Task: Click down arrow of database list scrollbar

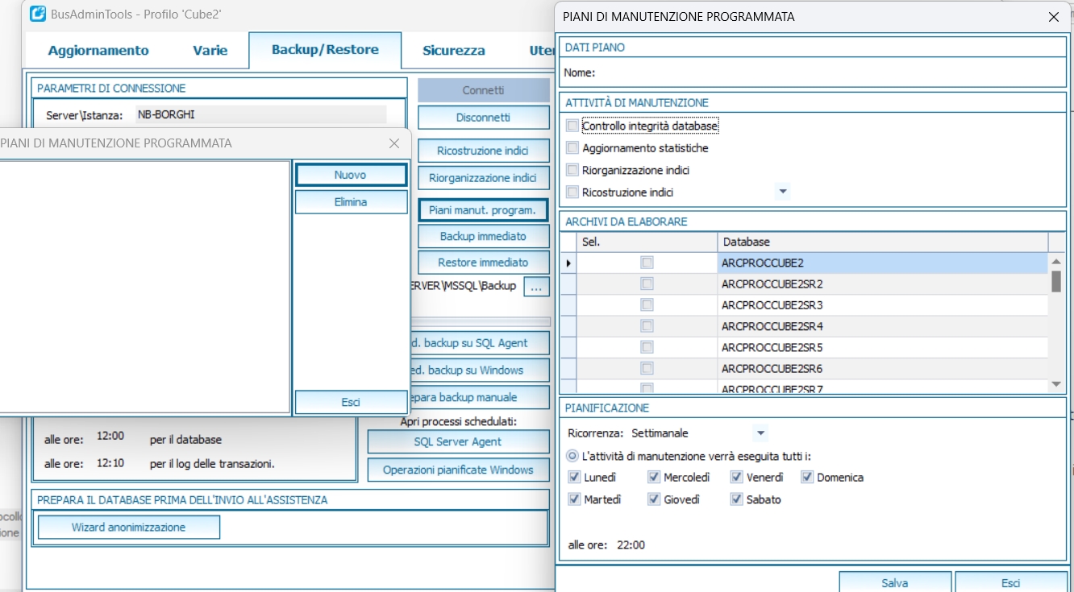Action: (1056, 385)
